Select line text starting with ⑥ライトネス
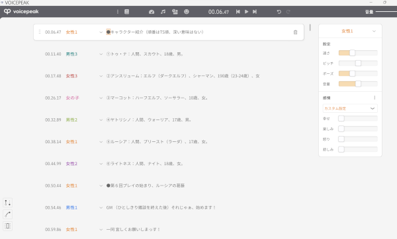397x239 pixels. point(144,164)
